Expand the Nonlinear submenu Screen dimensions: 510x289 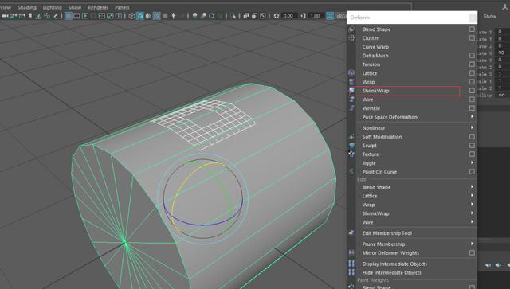(x=472, y=127)
